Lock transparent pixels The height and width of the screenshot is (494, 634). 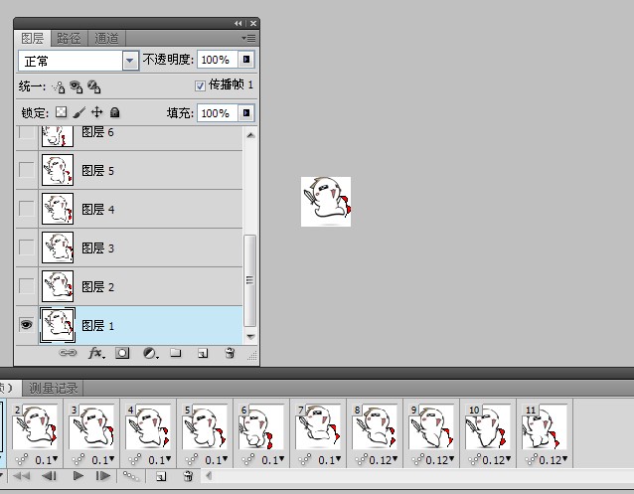pyautogui.click(x=61, y=112)
